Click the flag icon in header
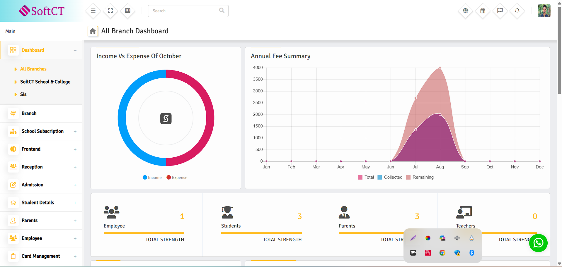This screenshot has height=267, width=562. point(500,11)
